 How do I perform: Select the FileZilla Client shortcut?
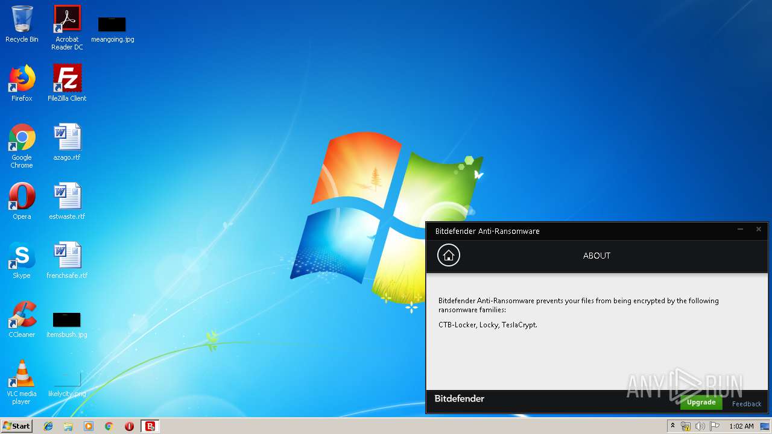coord(67,83)
